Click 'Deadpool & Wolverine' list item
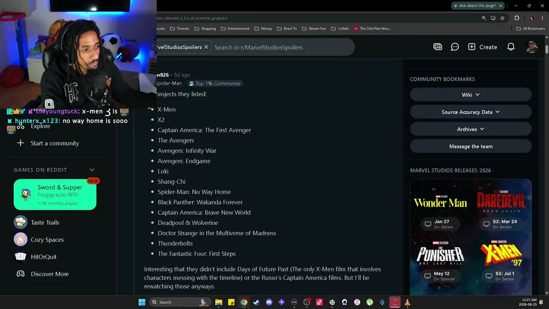549x309 pixels. [x=188, y=223]
